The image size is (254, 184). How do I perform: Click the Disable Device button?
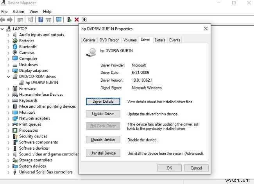pyautogui.click(x=103, y=139)
